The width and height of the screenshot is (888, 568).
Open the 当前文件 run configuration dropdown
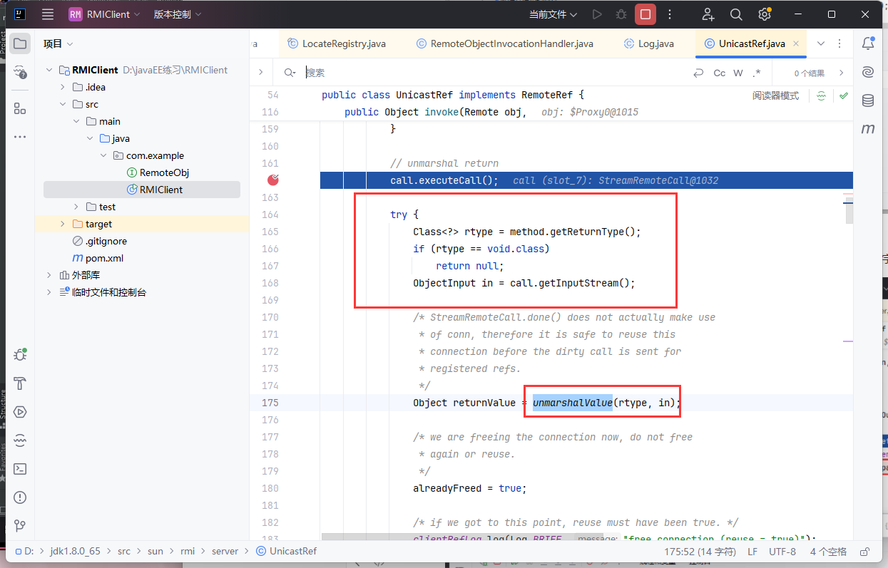tap(554, 14)
